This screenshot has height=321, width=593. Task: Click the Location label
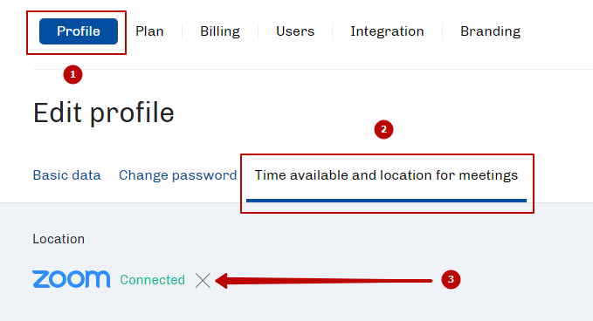(x=59, y=239)
